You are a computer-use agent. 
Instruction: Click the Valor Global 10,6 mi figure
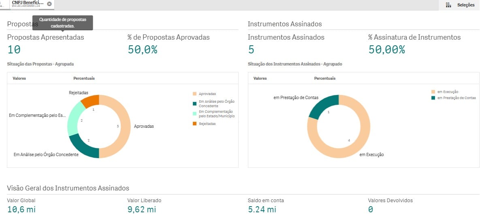click(x=21, y=209)
